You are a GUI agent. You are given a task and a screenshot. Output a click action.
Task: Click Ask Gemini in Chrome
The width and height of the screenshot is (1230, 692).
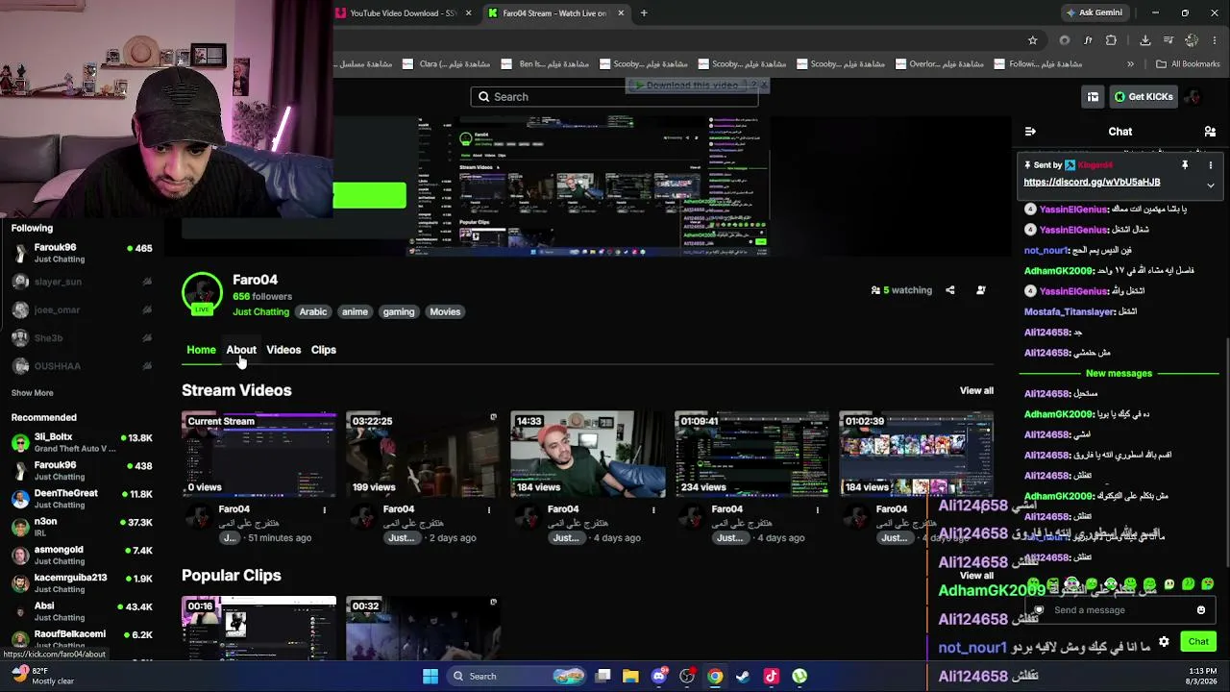(1094, 13)
